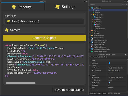128x96 pixels.
Task: Click the Filter Properties input field
Action: (108, 57)
